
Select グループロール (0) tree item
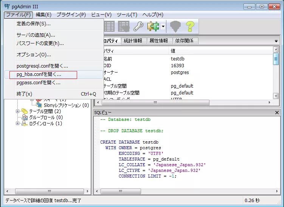46,117
